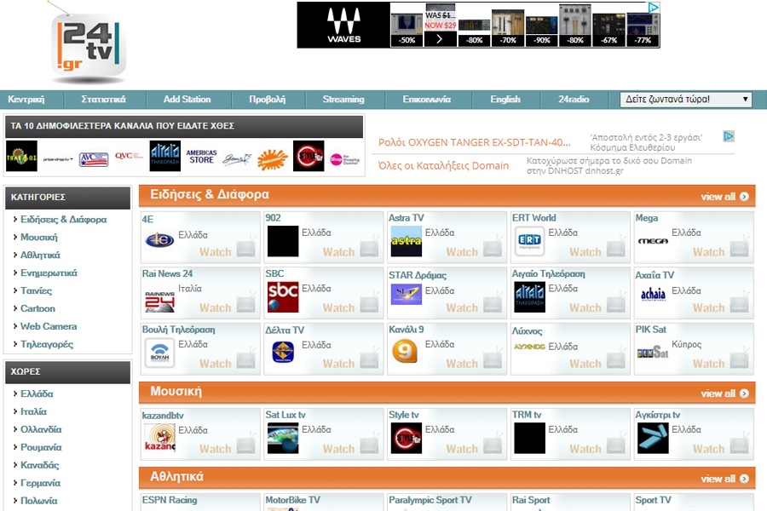This screenshot has width=767, height=511.
Task: Select the Ταινίες category
Action: click(x=36, y=290)
